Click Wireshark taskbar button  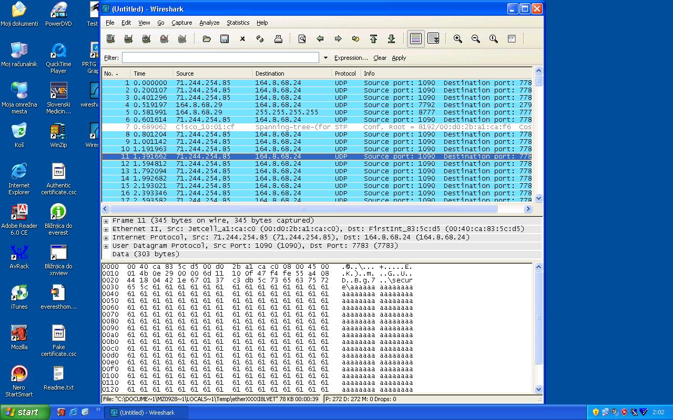(x=147, y=413)
